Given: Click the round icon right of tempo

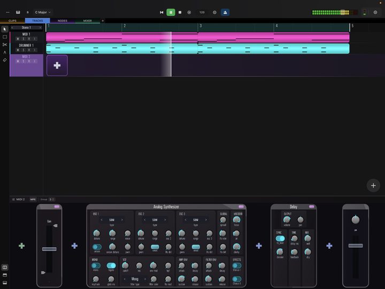Looking at the screenshot, I should point(214,12).
